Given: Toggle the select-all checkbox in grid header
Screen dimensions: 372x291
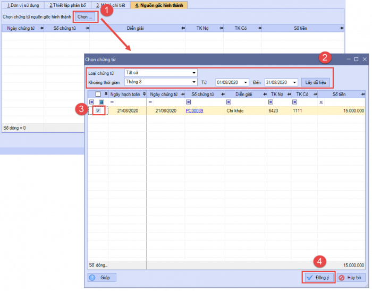Looking at the screenshot, I should [98, 95].
